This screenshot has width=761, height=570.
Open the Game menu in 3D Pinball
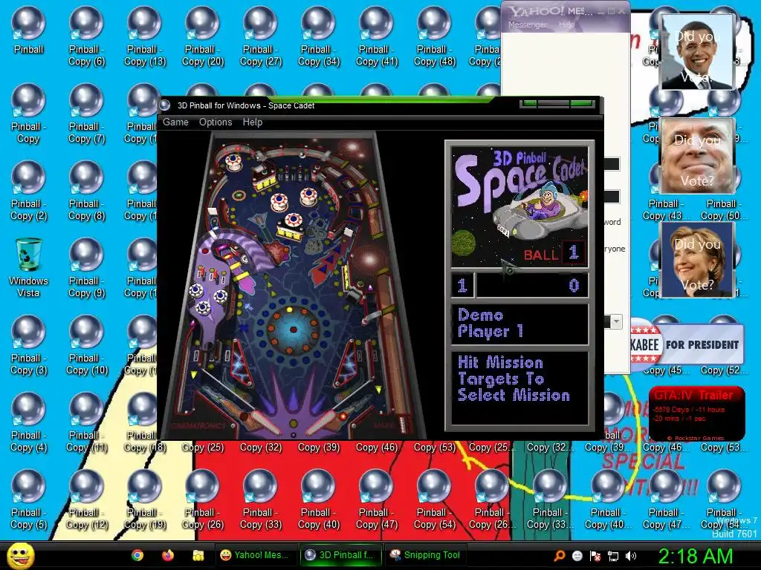tap(175, 122)
